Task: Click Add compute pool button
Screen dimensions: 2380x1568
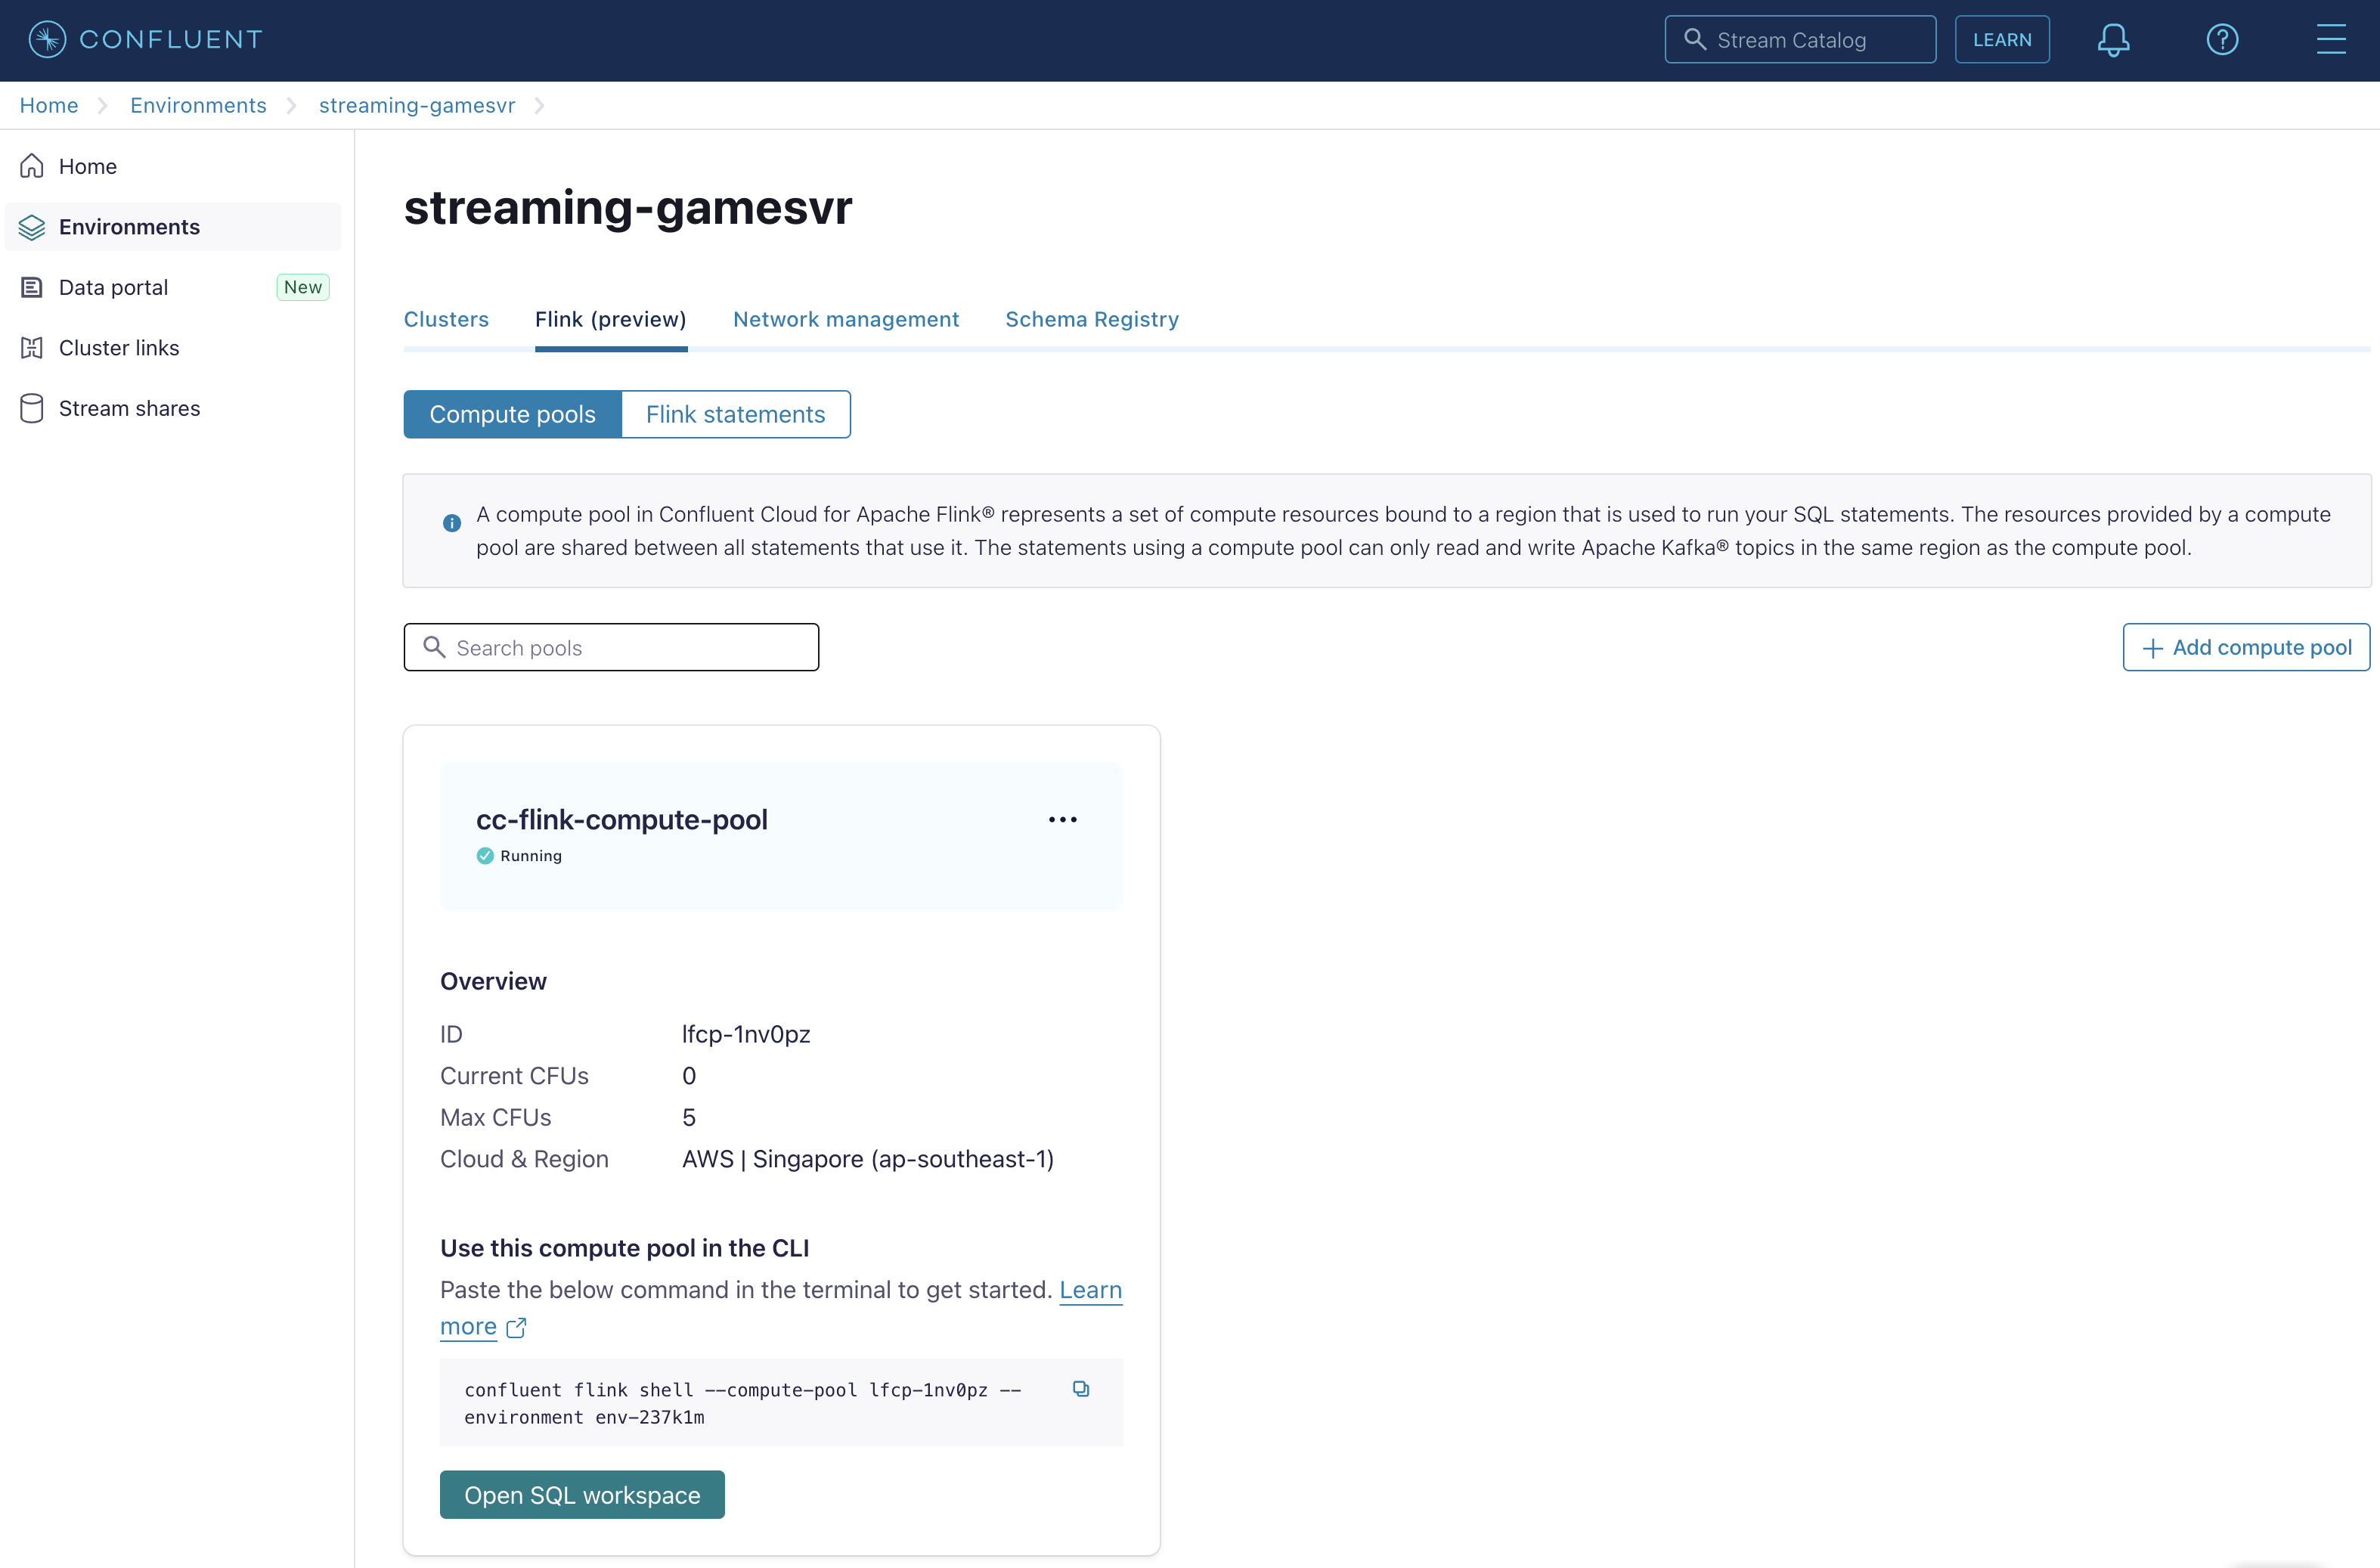Action: tap(2245, 647)
